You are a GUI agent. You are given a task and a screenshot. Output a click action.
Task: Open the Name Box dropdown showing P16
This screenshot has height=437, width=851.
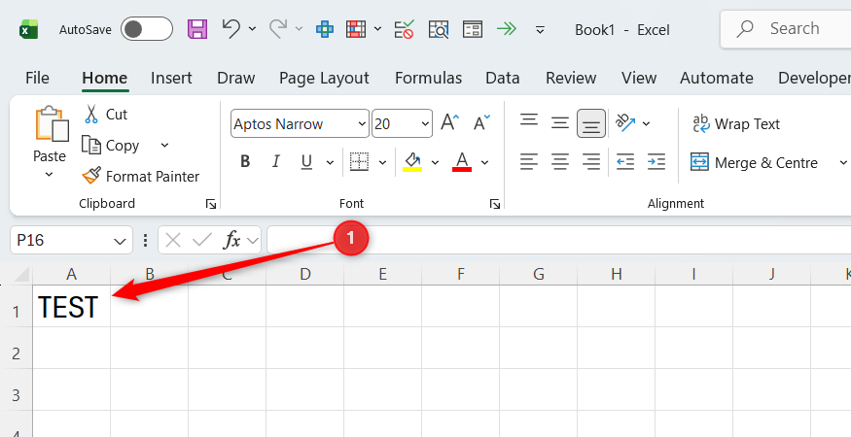(x=120, y=241)
